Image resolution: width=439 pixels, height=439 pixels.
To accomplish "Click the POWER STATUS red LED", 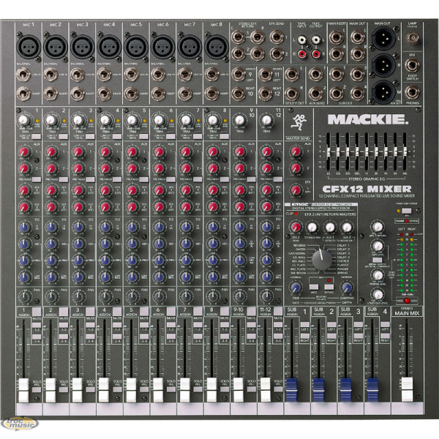I will coord(407,221).
